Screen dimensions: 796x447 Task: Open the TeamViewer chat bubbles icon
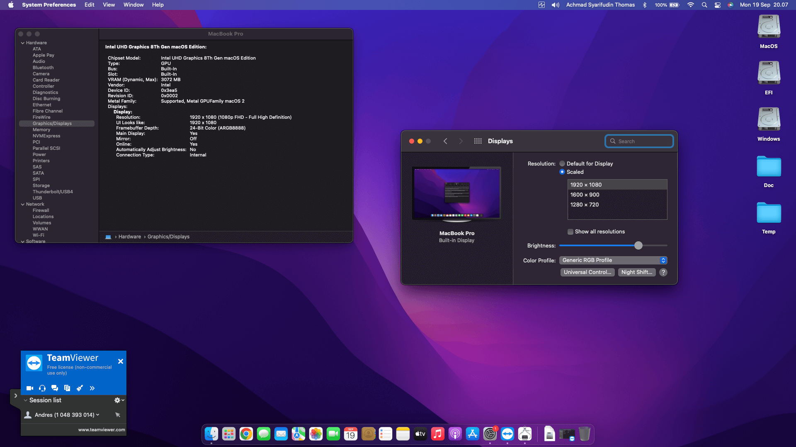point(55,388)
